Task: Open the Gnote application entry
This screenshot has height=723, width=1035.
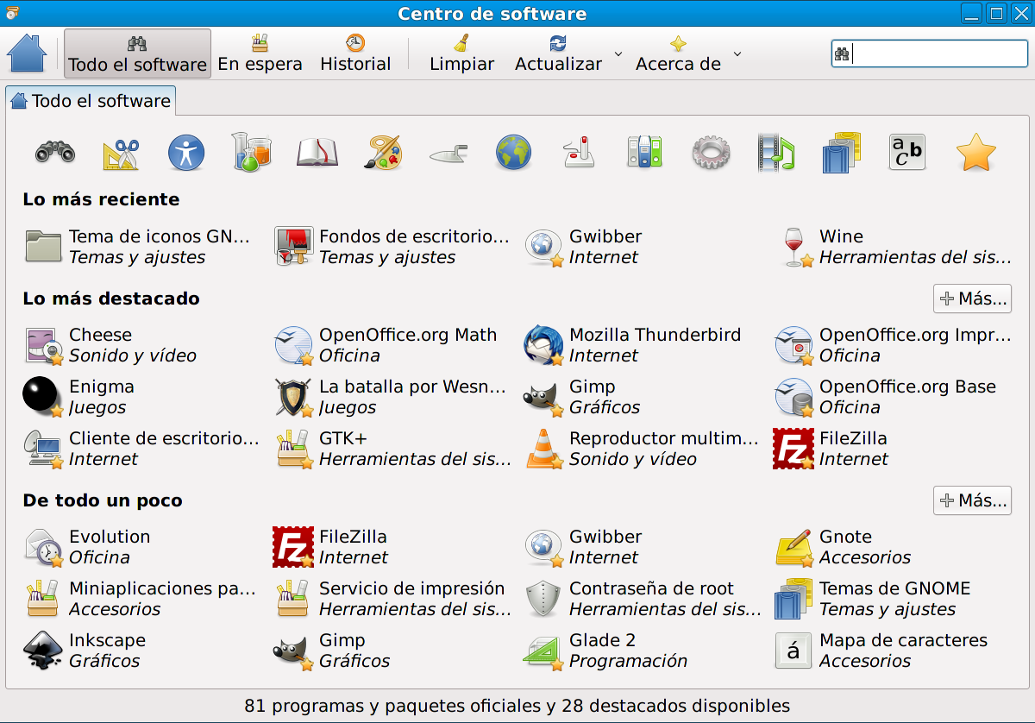Action: [x=843, y=547]
